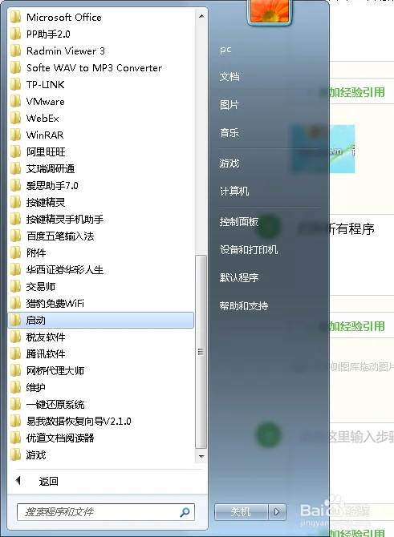Viewport: 394px width, 537px height.
Task: Select the VMware text label
Action: click(x=45, y=101)
